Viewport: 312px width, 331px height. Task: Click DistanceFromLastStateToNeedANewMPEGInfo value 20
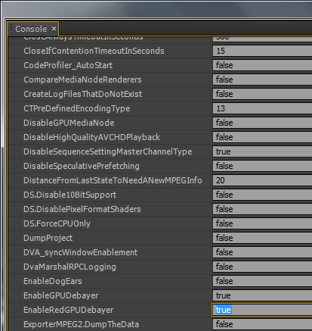[262, 180]
